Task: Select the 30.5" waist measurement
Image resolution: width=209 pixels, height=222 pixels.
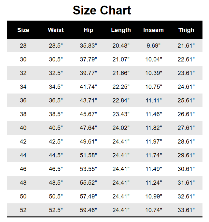Action: pos(56,60)
